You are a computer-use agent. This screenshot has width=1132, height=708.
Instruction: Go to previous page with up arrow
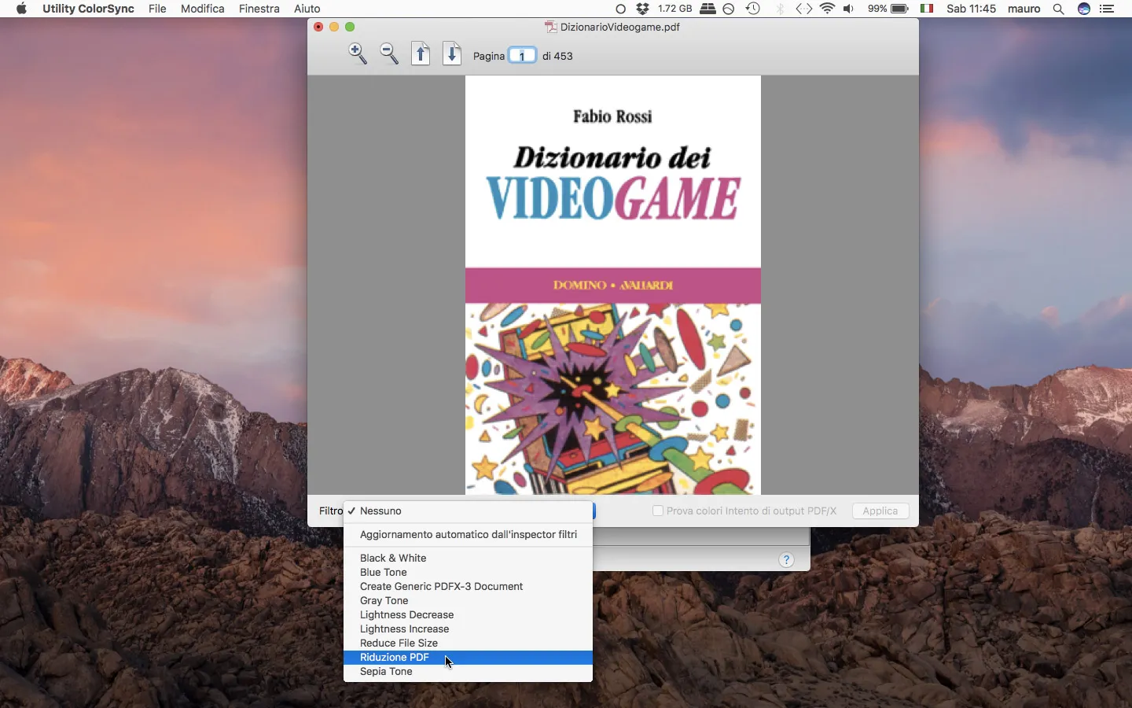click(x=421, y=54)
